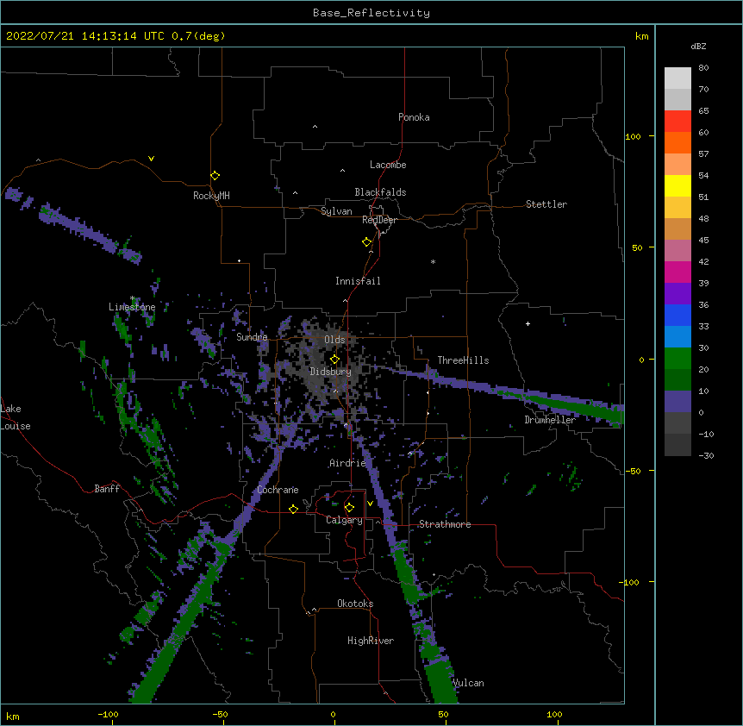This screenshot has height=726, width=743.
Task: Select the light gray 80-70 legend band
Action: click(x=677, y=78)
